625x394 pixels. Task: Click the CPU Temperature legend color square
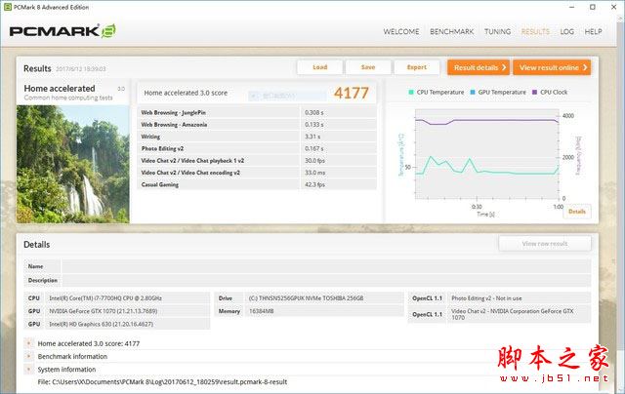coord(411,92)
